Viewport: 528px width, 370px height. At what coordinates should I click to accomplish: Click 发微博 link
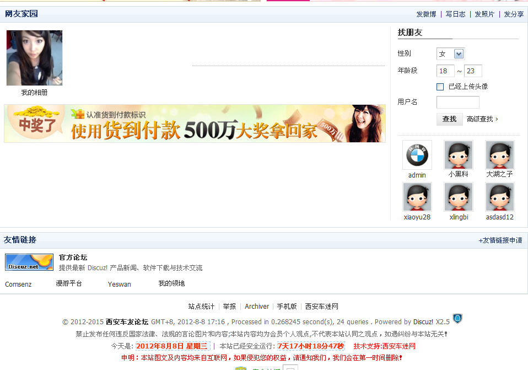(426, 14)
